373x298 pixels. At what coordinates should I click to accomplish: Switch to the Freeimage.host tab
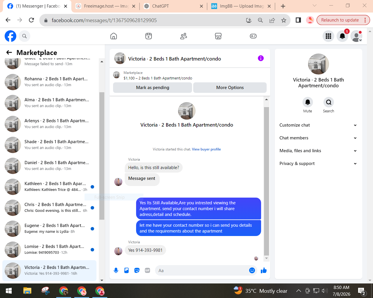[105, 6]
